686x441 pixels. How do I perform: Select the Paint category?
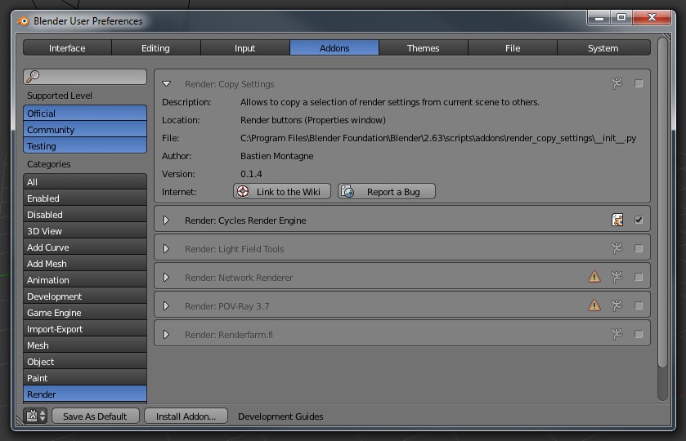click(x=85, y=377)
